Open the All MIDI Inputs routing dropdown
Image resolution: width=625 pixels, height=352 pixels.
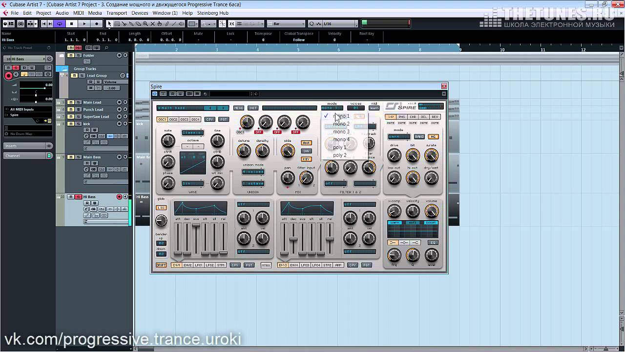28,109
